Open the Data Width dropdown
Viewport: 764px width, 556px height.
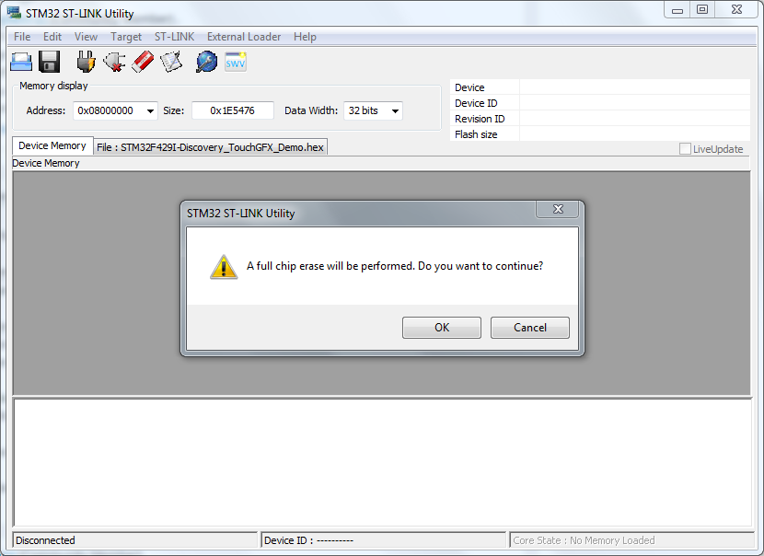(373, 110)
